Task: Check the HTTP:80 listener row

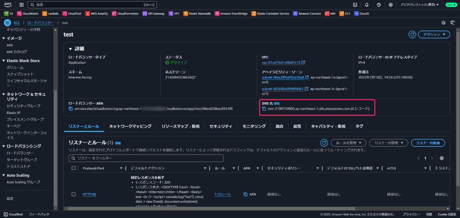Action: tap(74, 194)
